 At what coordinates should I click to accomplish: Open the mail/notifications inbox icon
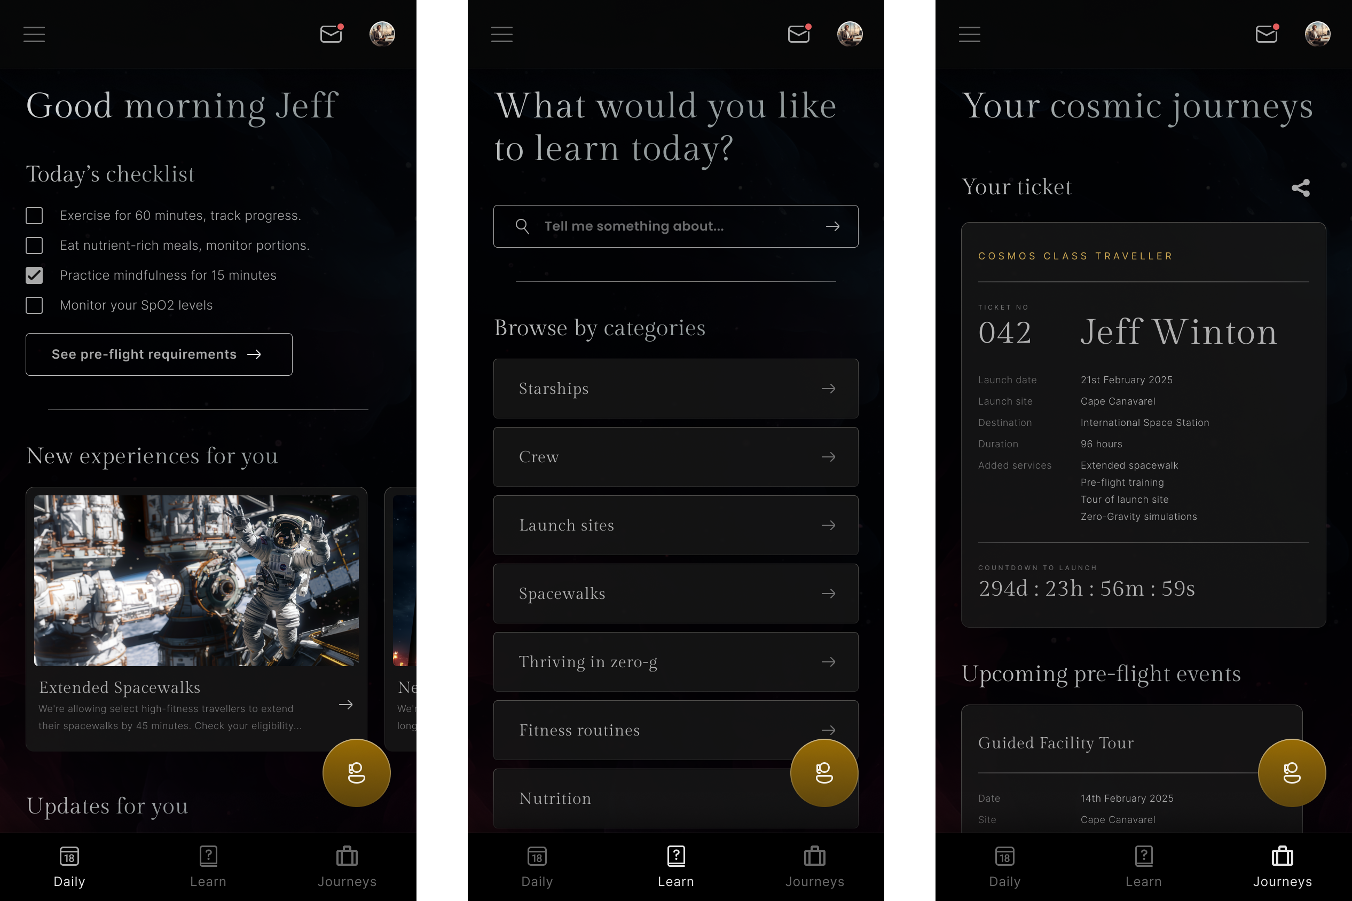[331, 33]
